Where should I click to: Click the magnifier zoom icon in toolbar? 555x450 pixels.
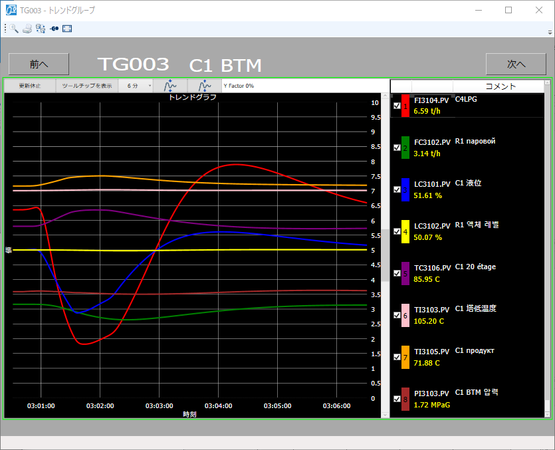point(14,29)
